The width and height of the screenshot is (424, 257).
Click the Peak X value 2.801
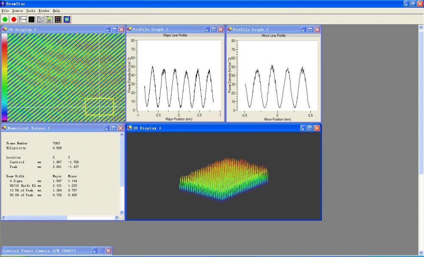(x=57, y=167)
